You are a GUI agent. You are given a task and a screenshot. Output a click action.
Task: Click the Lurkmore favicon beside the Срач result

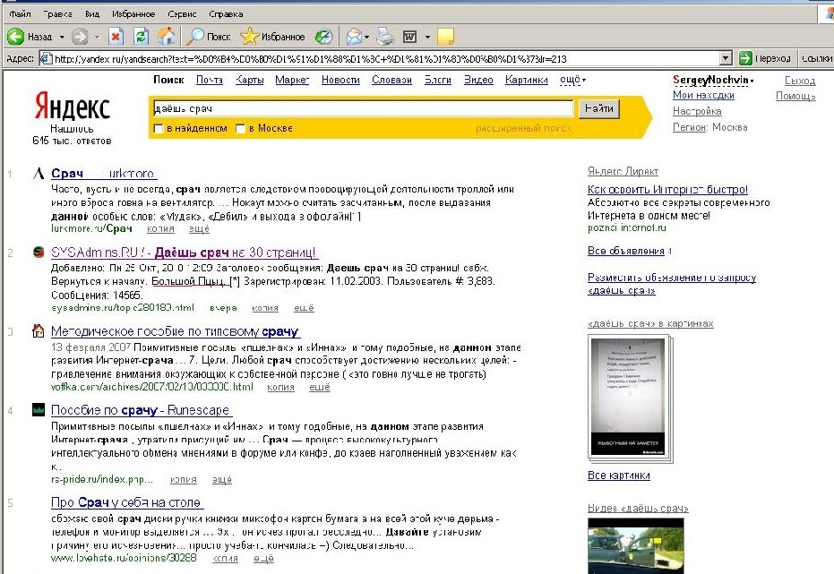pos(39,173)
